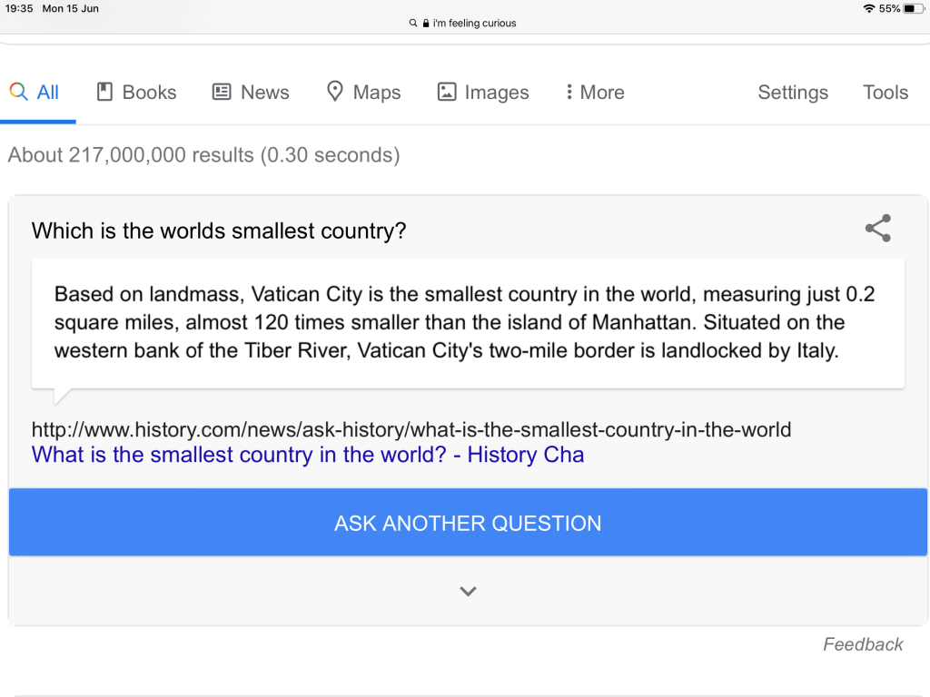Open the Settings dropdown

(x=792, y=92)
